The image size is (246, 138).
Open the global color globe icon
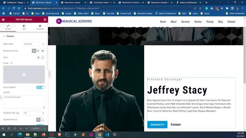38,58
